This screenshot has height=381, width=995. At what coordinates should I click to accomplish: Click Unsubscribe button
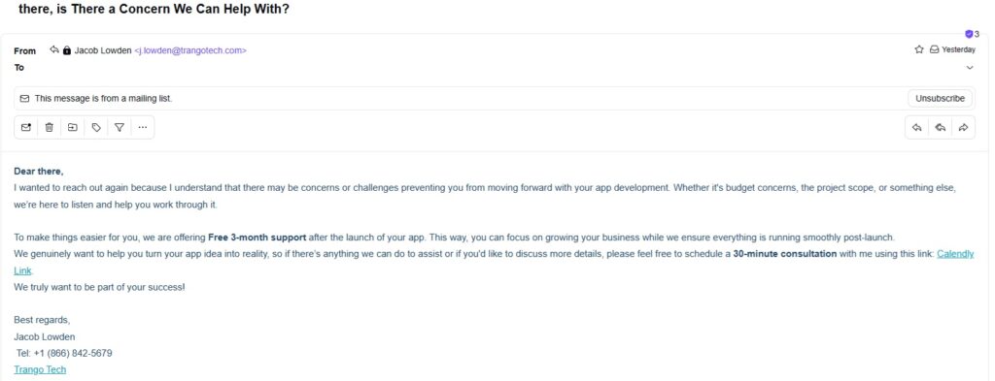tap(940, 99)
